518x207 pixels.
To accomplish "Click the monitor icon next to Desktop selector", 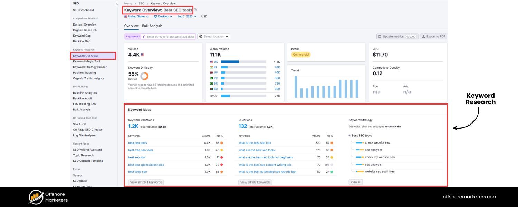I will click(156, 16).
